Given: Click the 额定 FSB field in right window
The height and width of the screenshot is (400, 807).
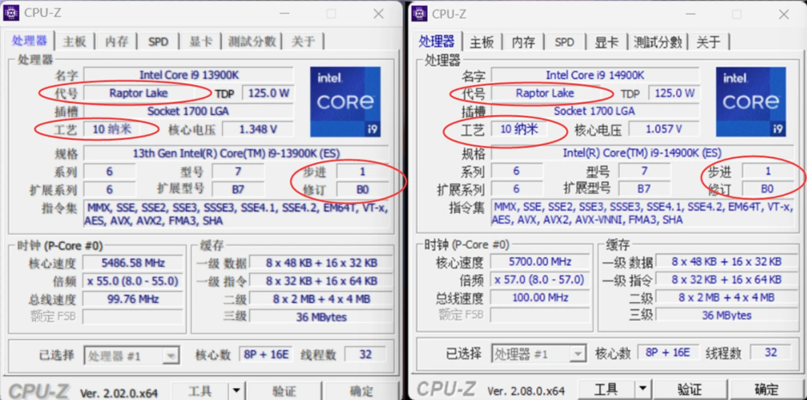Looking at the screenshot, I should click(540, 315).
